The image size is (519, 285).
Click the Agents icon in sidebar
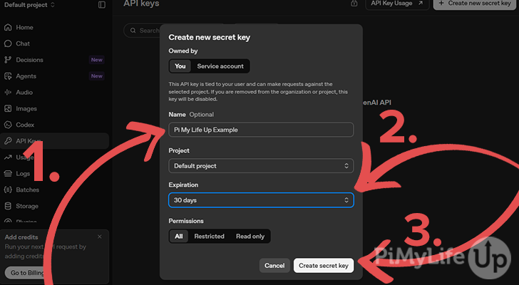[x=8, y=76]
